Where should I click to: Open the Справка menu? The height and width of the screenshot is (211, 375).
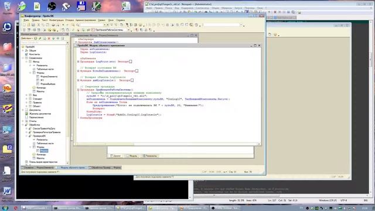point(120,20)
